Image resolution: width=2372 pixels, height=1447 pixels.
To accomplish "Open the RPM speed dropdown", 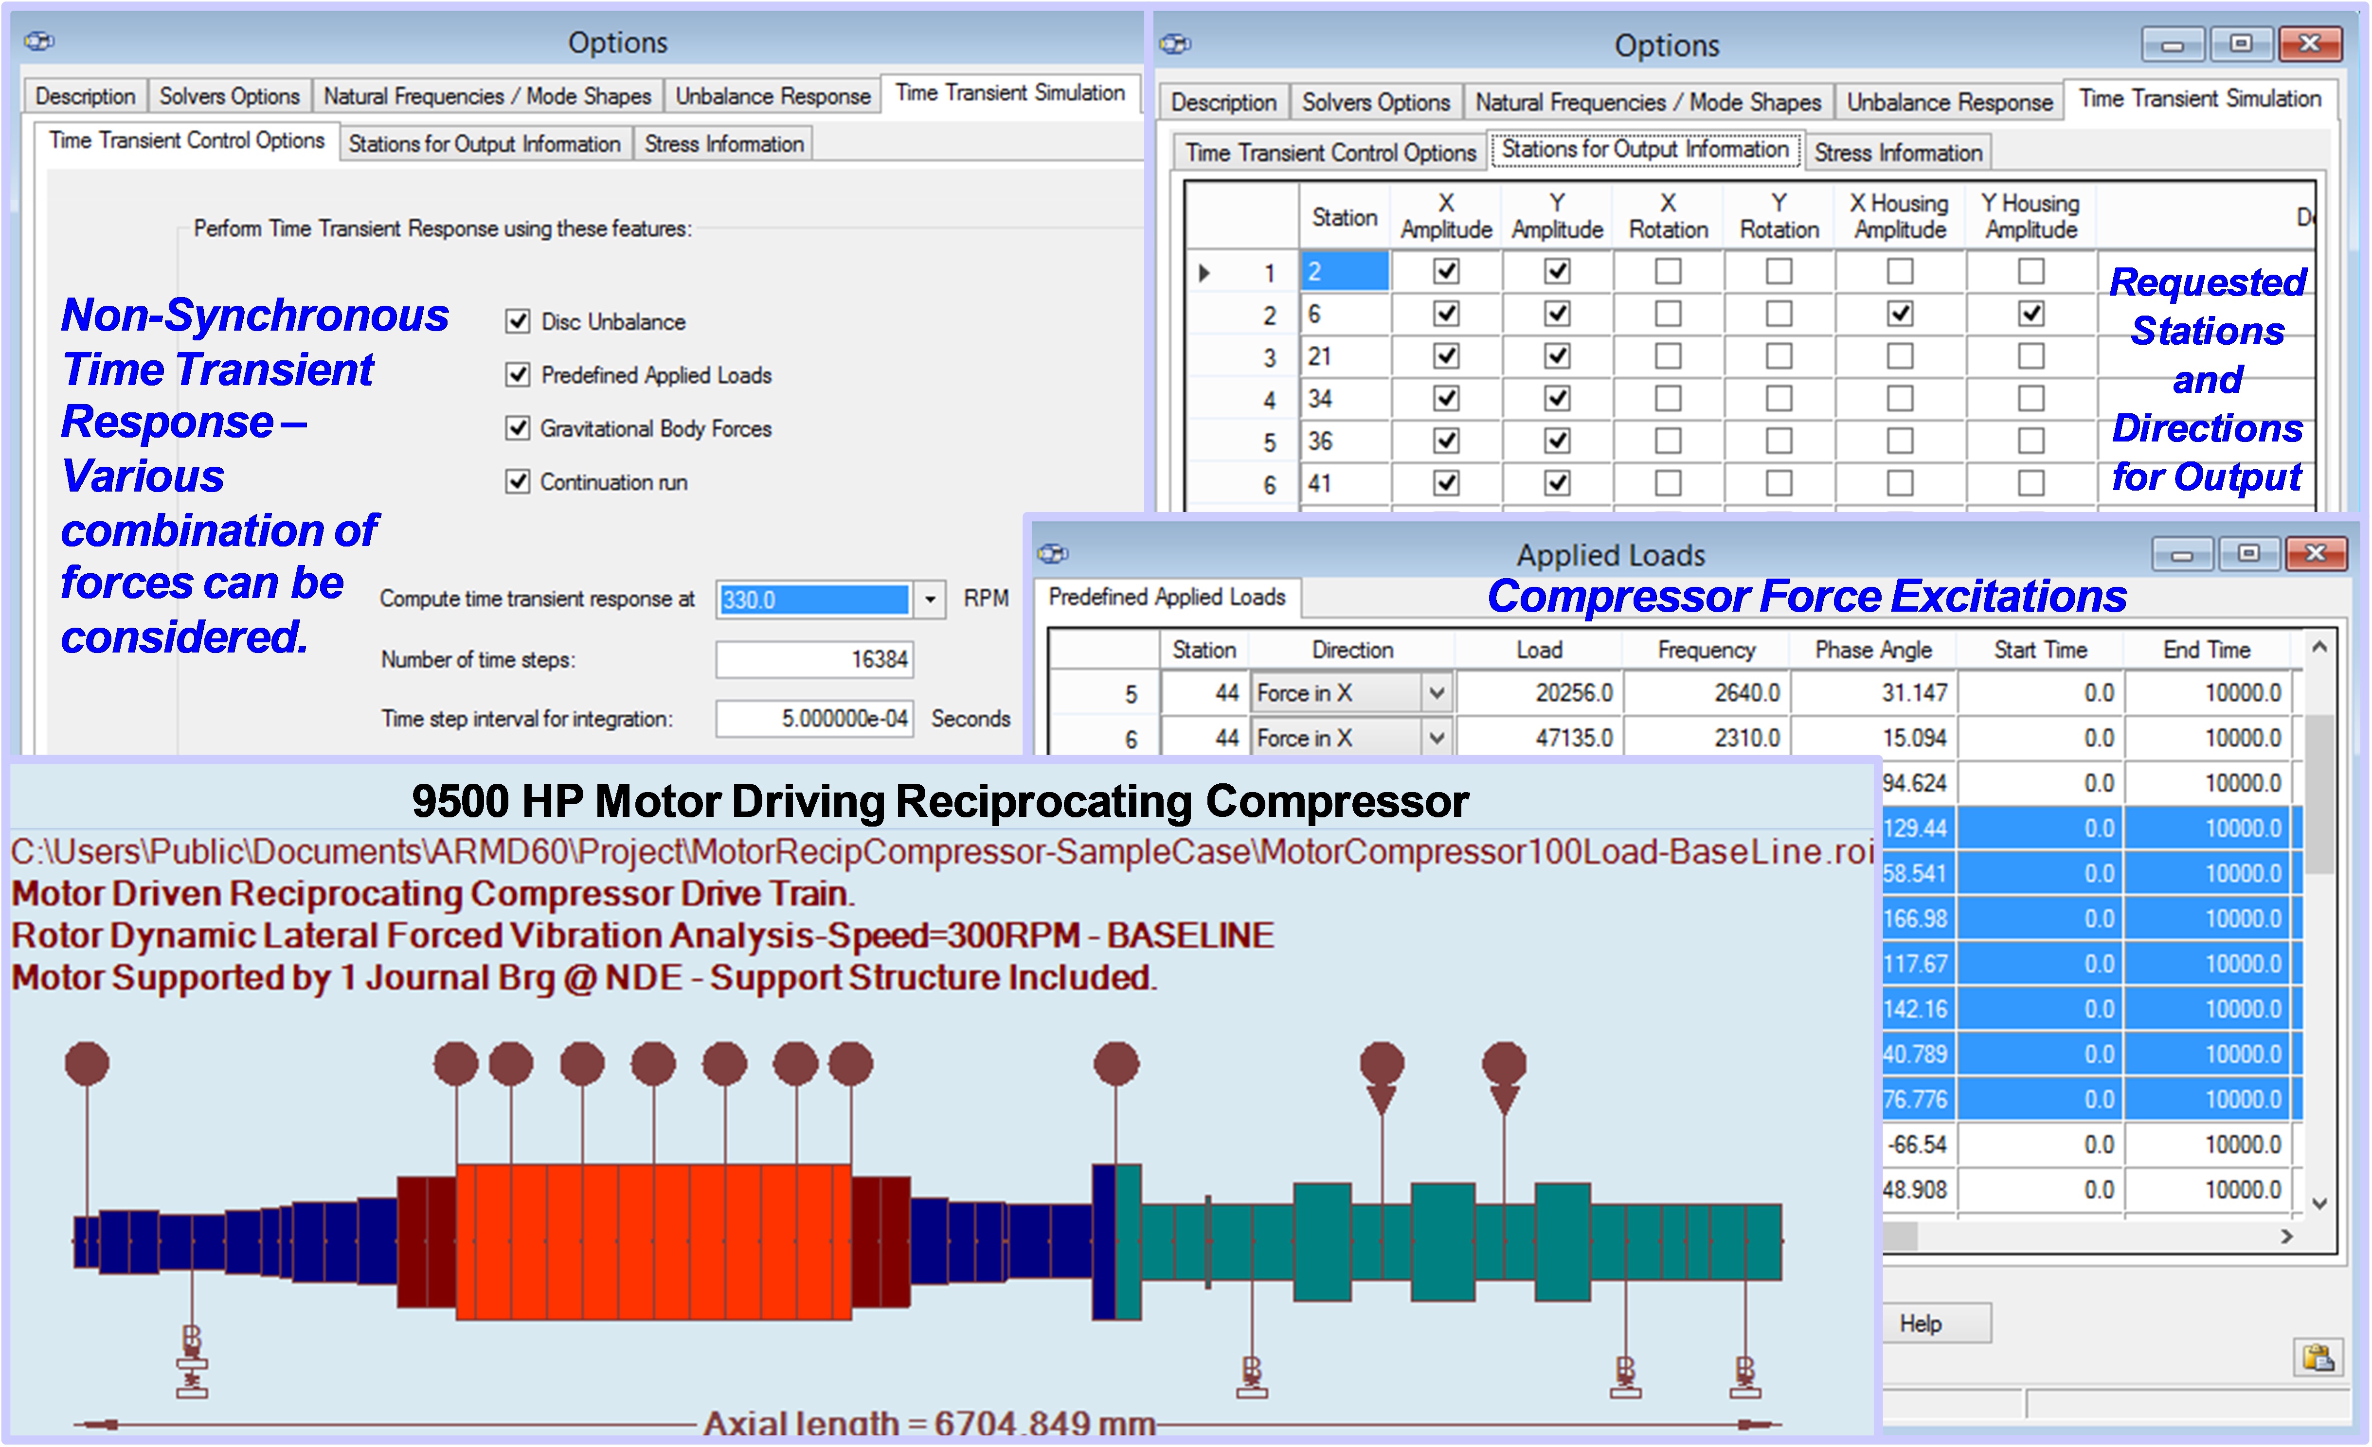I will pyautogui.click(x=929, y=600).
